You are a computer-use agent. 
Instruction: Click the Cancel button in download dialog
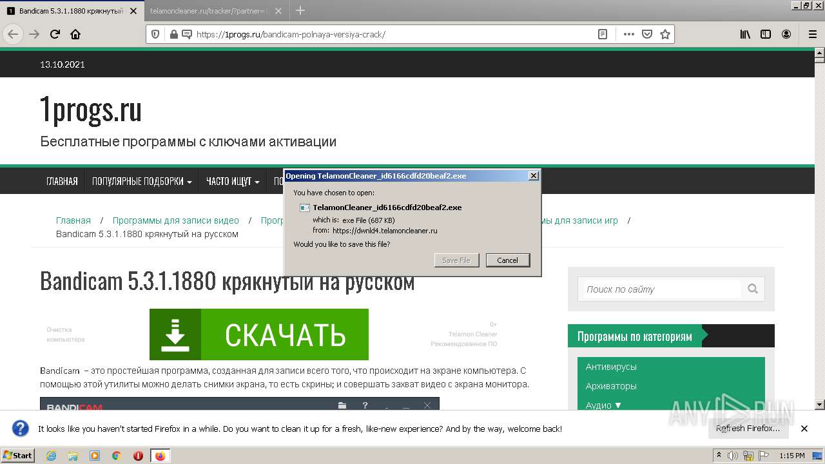[508, 260]
